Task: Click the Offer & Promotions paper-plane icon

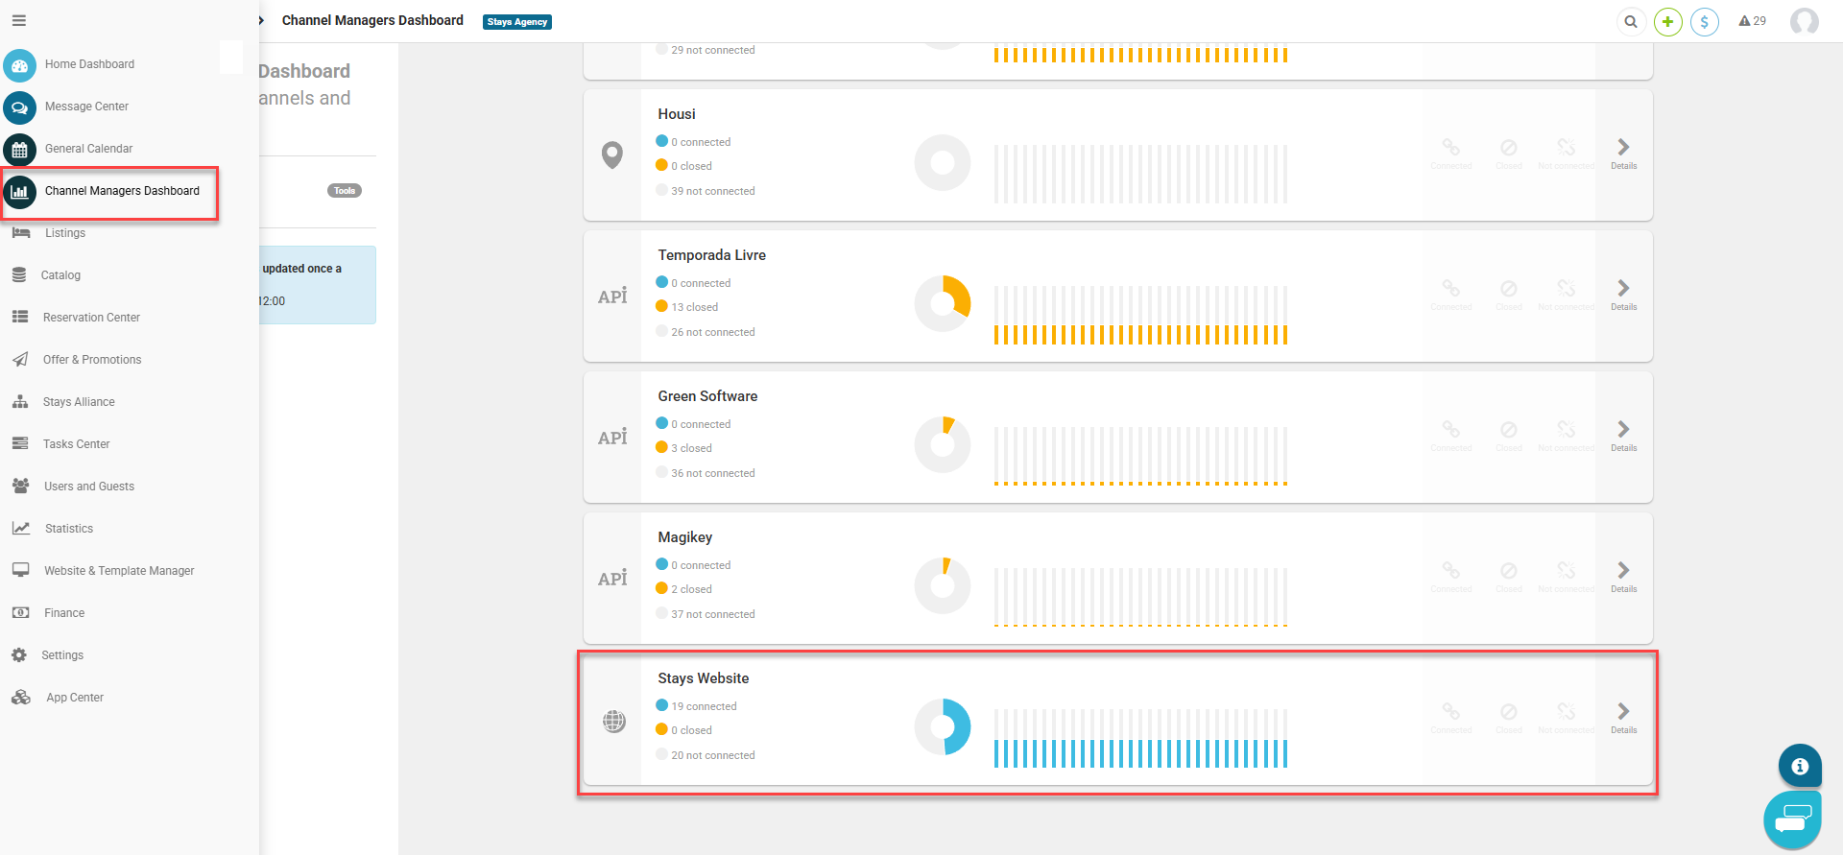Action: [20, 359]
